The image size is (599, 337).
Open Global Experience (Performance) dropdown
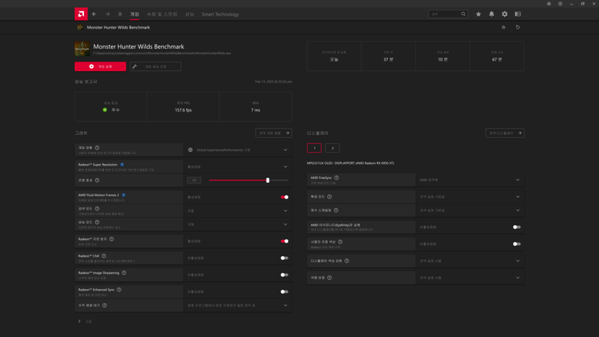tap(237, 150)
